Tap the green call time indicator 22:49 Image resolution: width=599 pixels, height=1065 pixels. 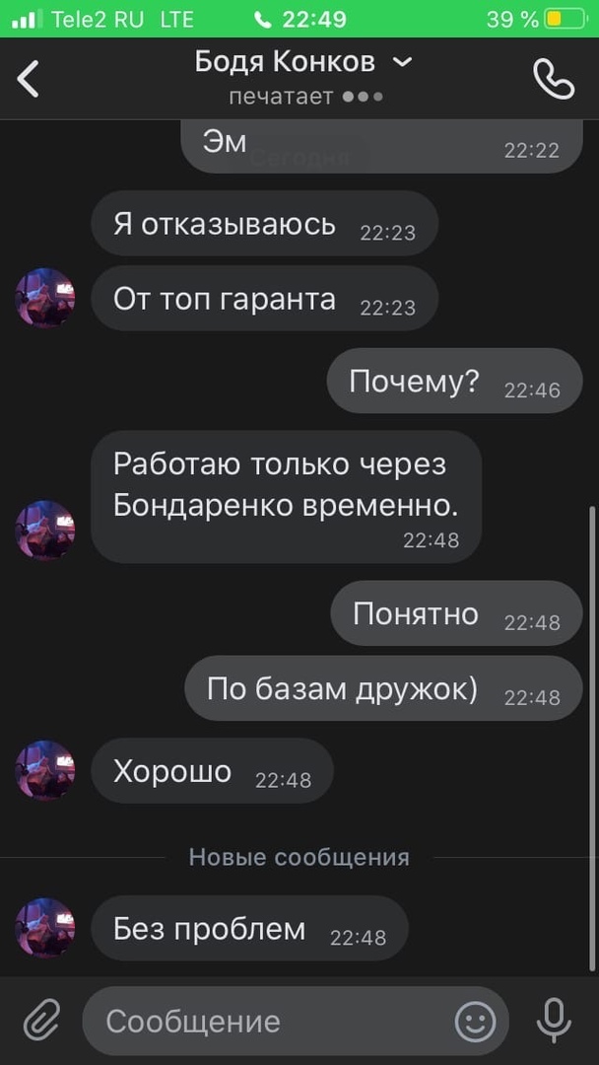[x=301, y=19]
